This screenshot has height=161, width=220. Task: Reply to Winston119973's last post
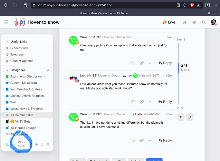click(165, 140)
